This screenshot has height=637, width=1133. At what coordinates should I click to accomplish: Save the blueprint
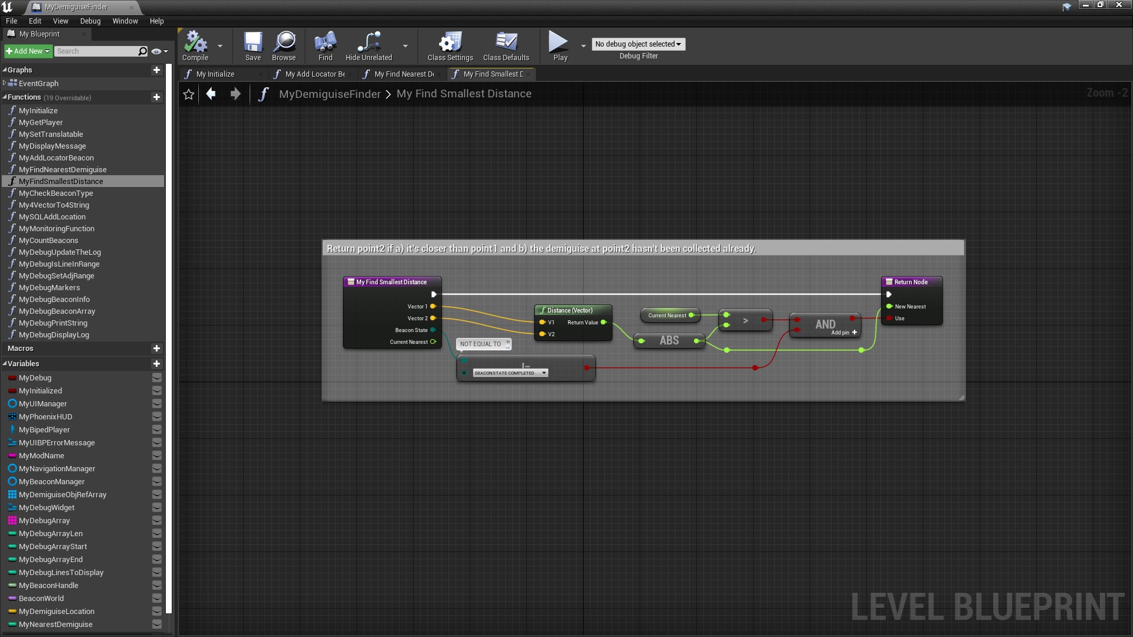(253, 46)
